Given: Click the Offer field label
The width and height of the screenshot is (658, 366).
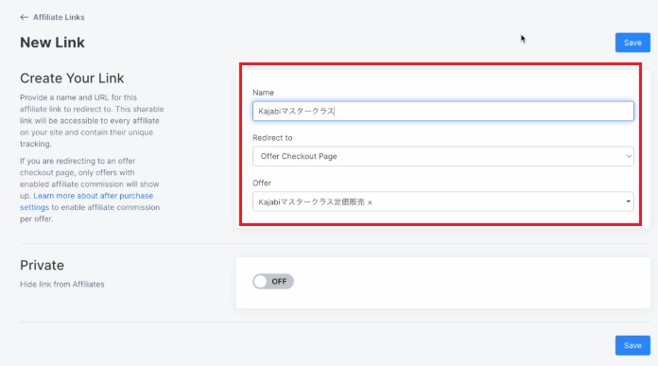Looking at the screenshot, I should (x=262, y=183).
